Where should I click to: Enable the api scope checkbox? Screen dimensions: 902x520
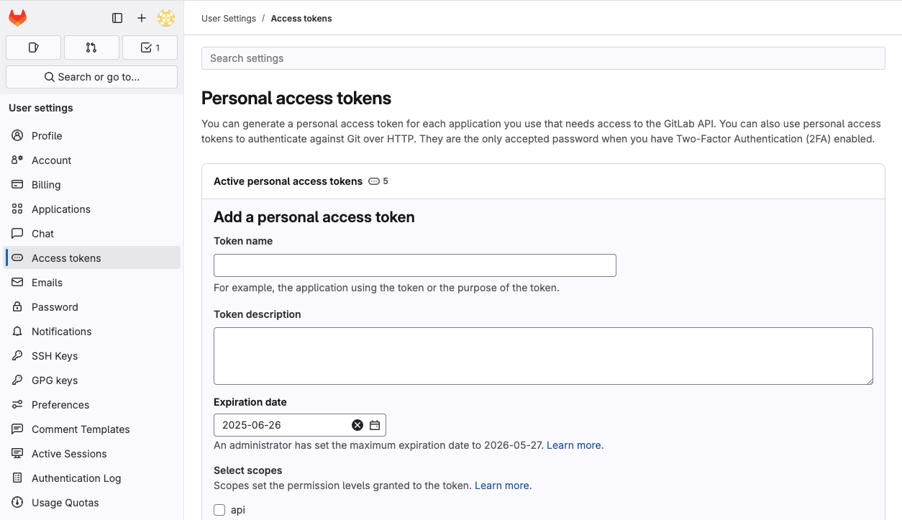click(x=219, y=509)
